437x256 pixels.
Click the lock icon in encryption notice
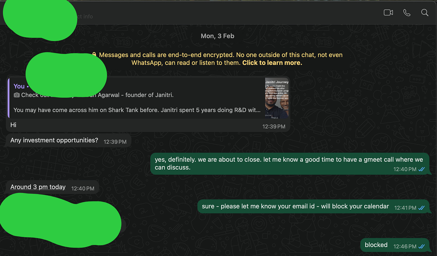pos(94,54)
